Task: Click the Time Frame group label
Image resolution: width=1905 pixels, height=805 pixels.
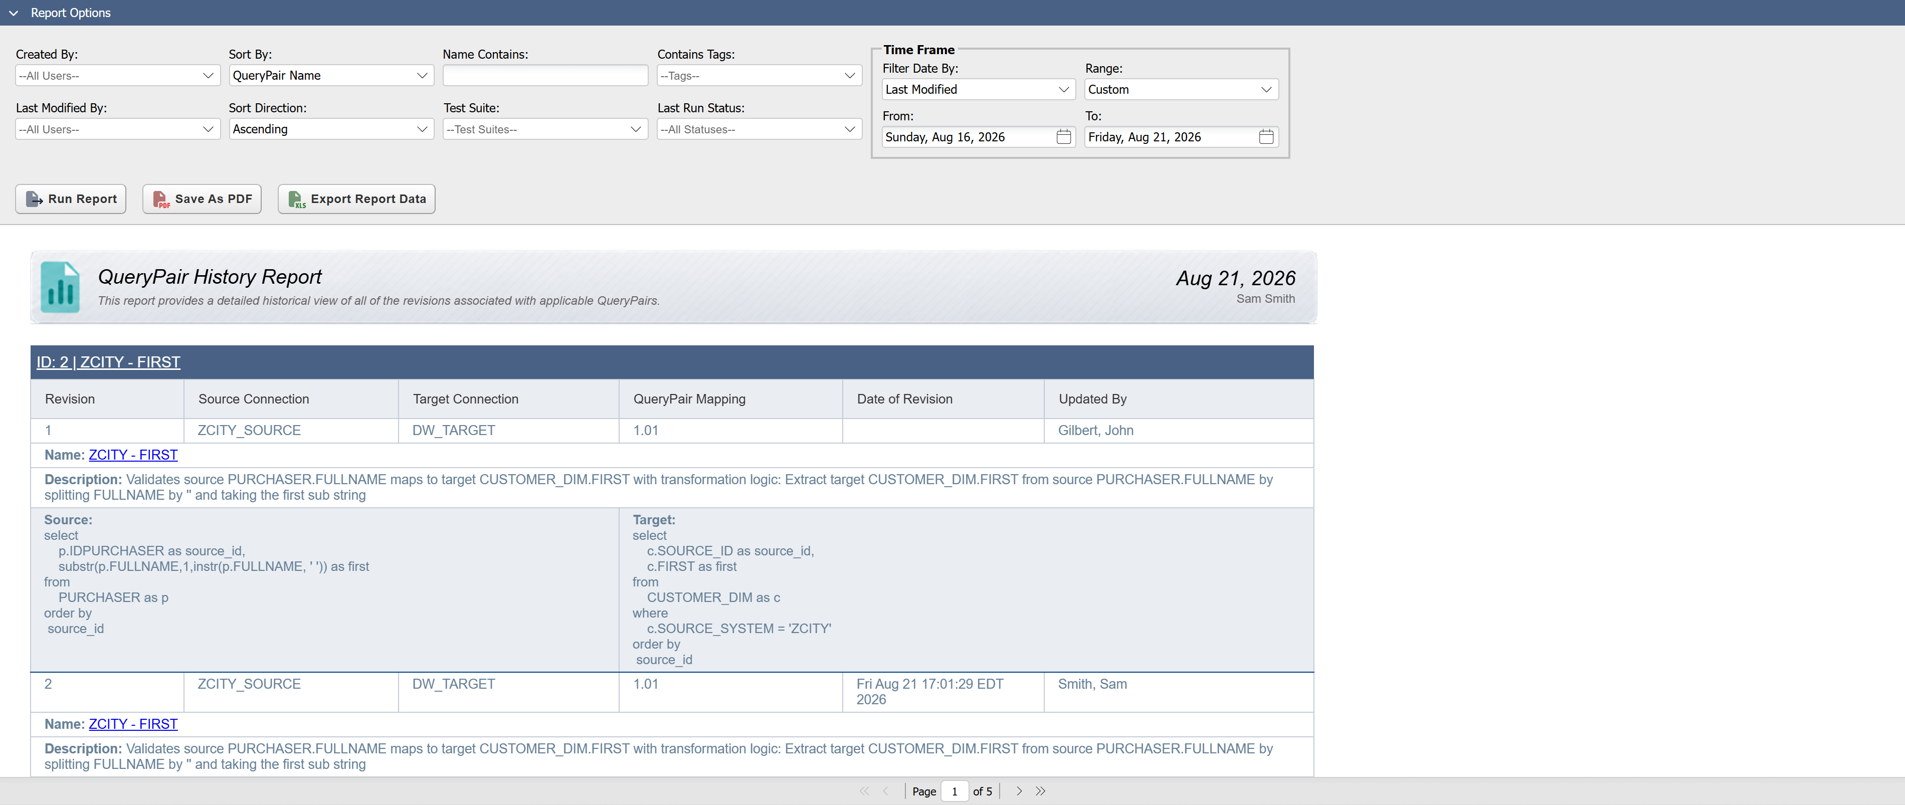Action: coord(918,50)
